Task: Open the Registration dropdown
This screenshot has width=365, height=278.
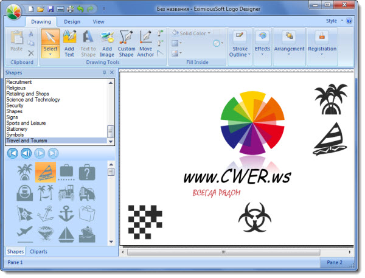Action: pos(322,46)
